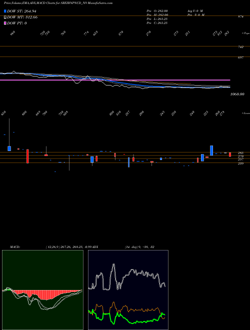Open the ADX indicator chart panel
Viewport: 250px width, 330px height.
pyautogui.click(x=128, y=290)
